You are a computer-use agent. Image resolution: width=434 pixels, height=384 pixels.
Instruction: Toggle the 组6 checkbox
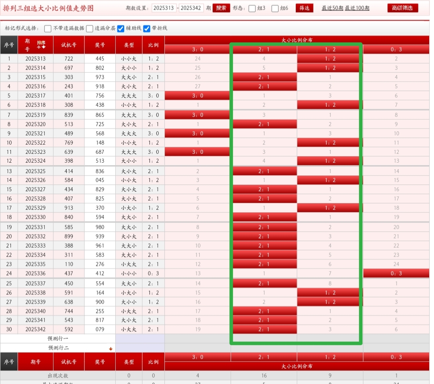[x=275, y=8]
